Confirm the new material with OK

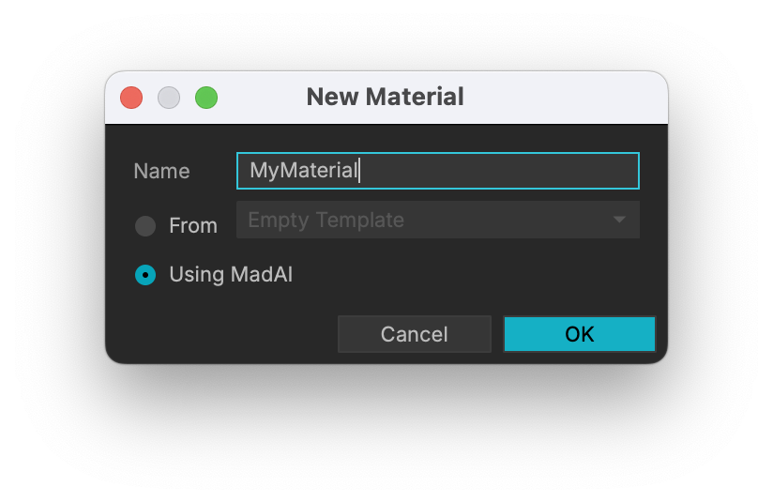[x=579, y=334]
